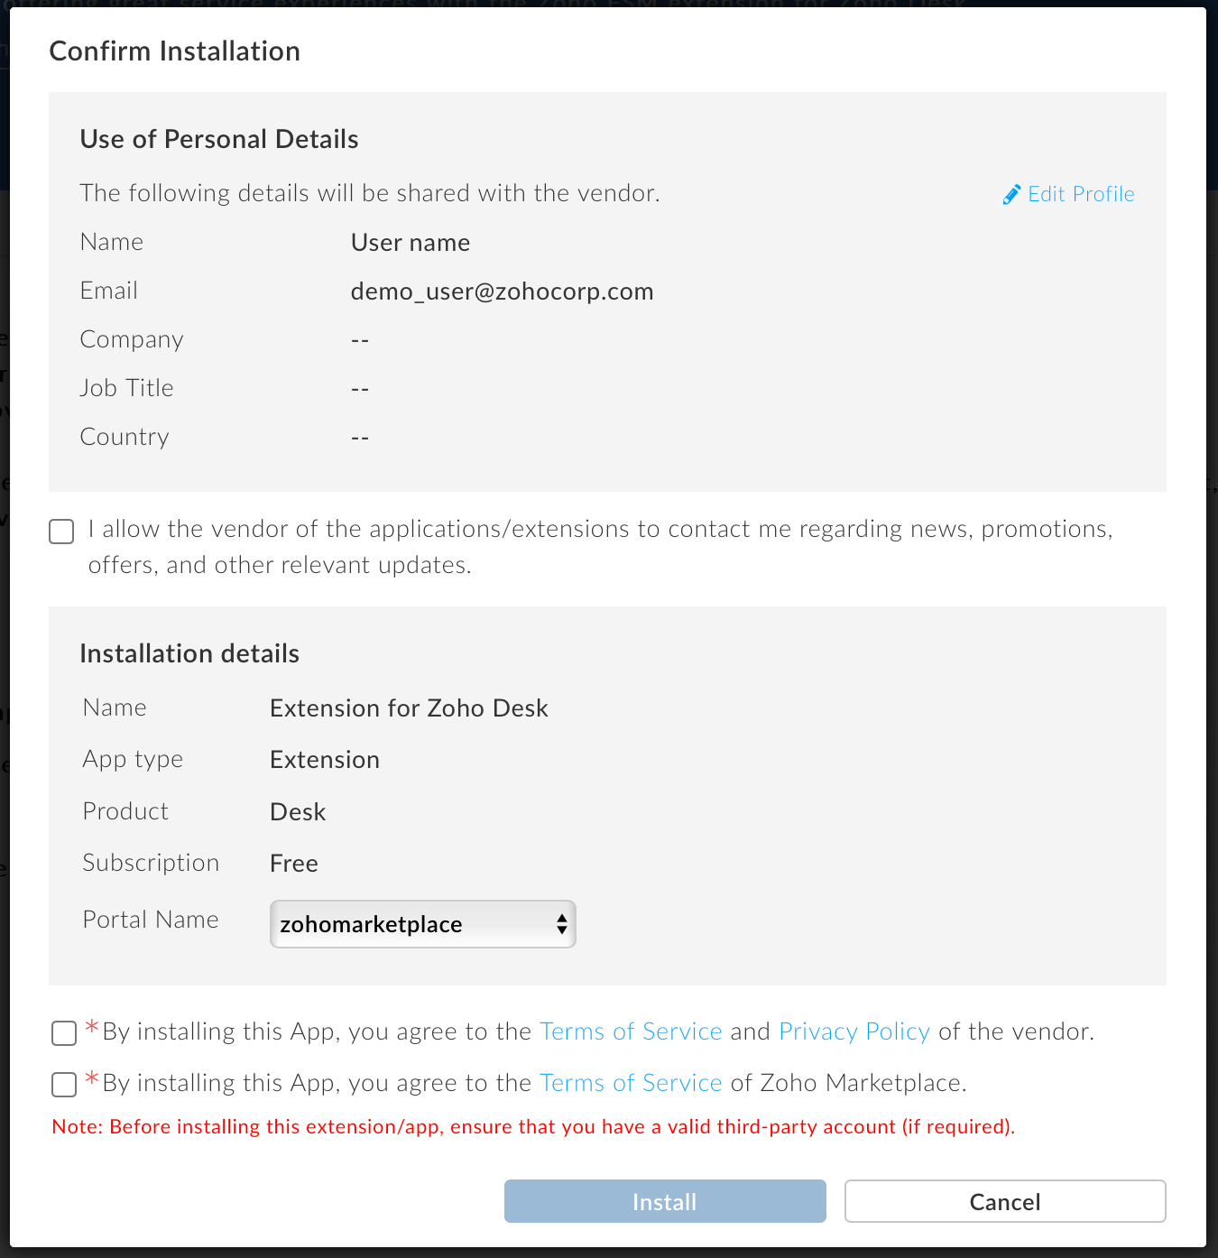Click the Confirm Installation dialog title
The width and height of the screenshot is (1218, 1258).
pos(175,51)
